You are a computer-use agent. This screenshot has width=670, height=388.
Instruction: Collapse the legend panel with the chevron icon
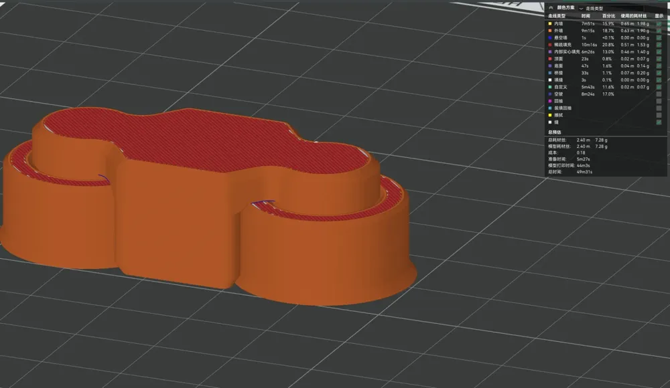pyautogui.click(x=551, y=7)
